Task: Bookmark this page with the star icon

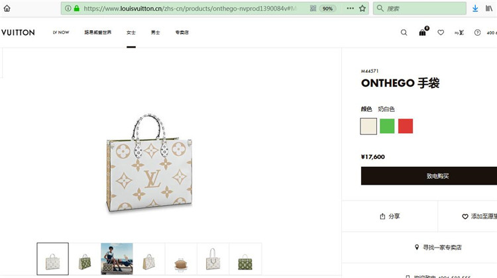Action: [362, 8]
